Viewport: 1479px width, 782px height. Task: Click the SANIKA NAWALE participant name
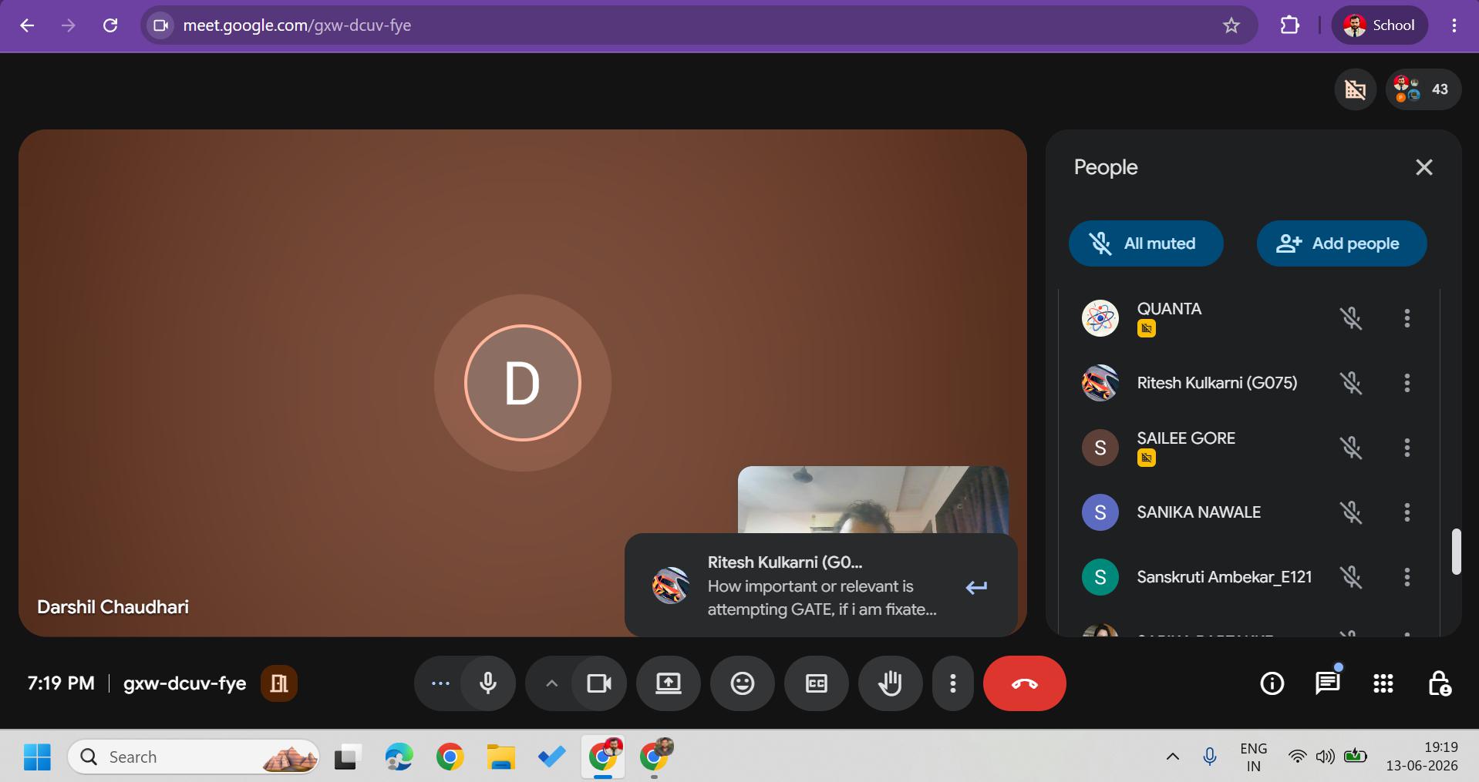tap(1199, 512)
